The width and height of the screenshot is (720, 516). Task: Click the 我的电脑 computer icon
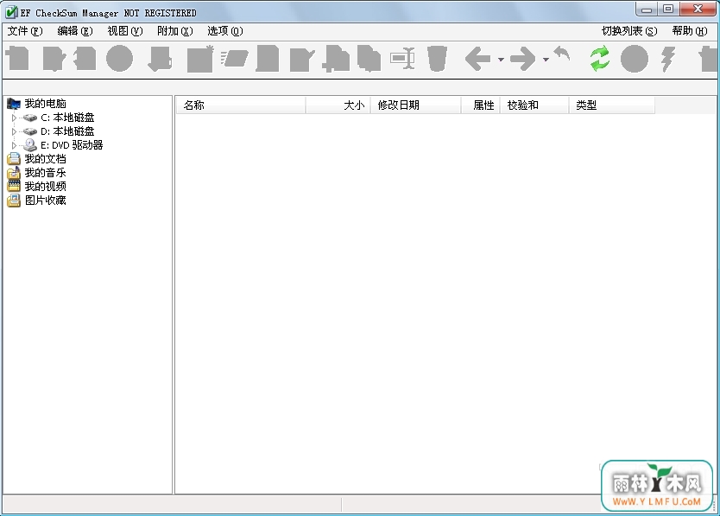[x=14, y=104]
